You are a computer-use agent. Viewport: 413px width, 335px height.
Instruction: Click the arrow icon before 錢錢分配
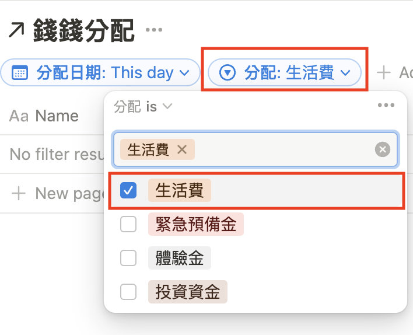(16, 30)
